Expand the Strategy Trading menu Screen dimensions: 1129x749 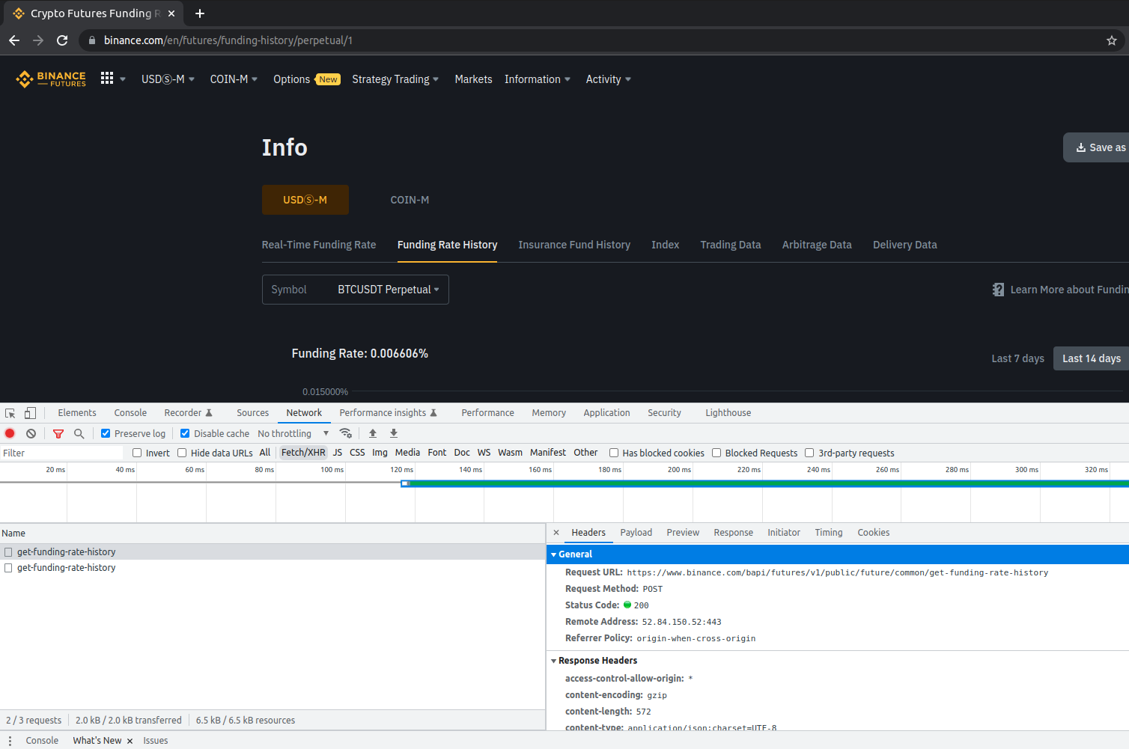pos(395,79)
